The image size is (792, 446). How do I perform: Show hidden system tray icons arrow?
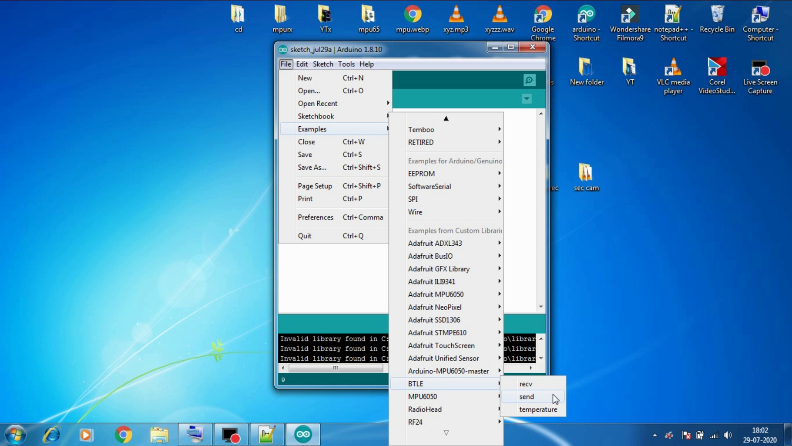tap(654, 435)
